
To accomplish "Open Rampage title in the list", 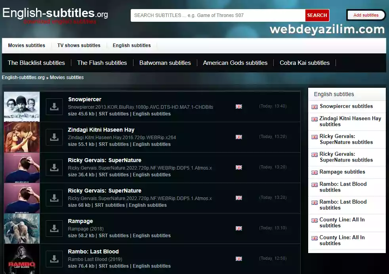I will pos(80,221).
